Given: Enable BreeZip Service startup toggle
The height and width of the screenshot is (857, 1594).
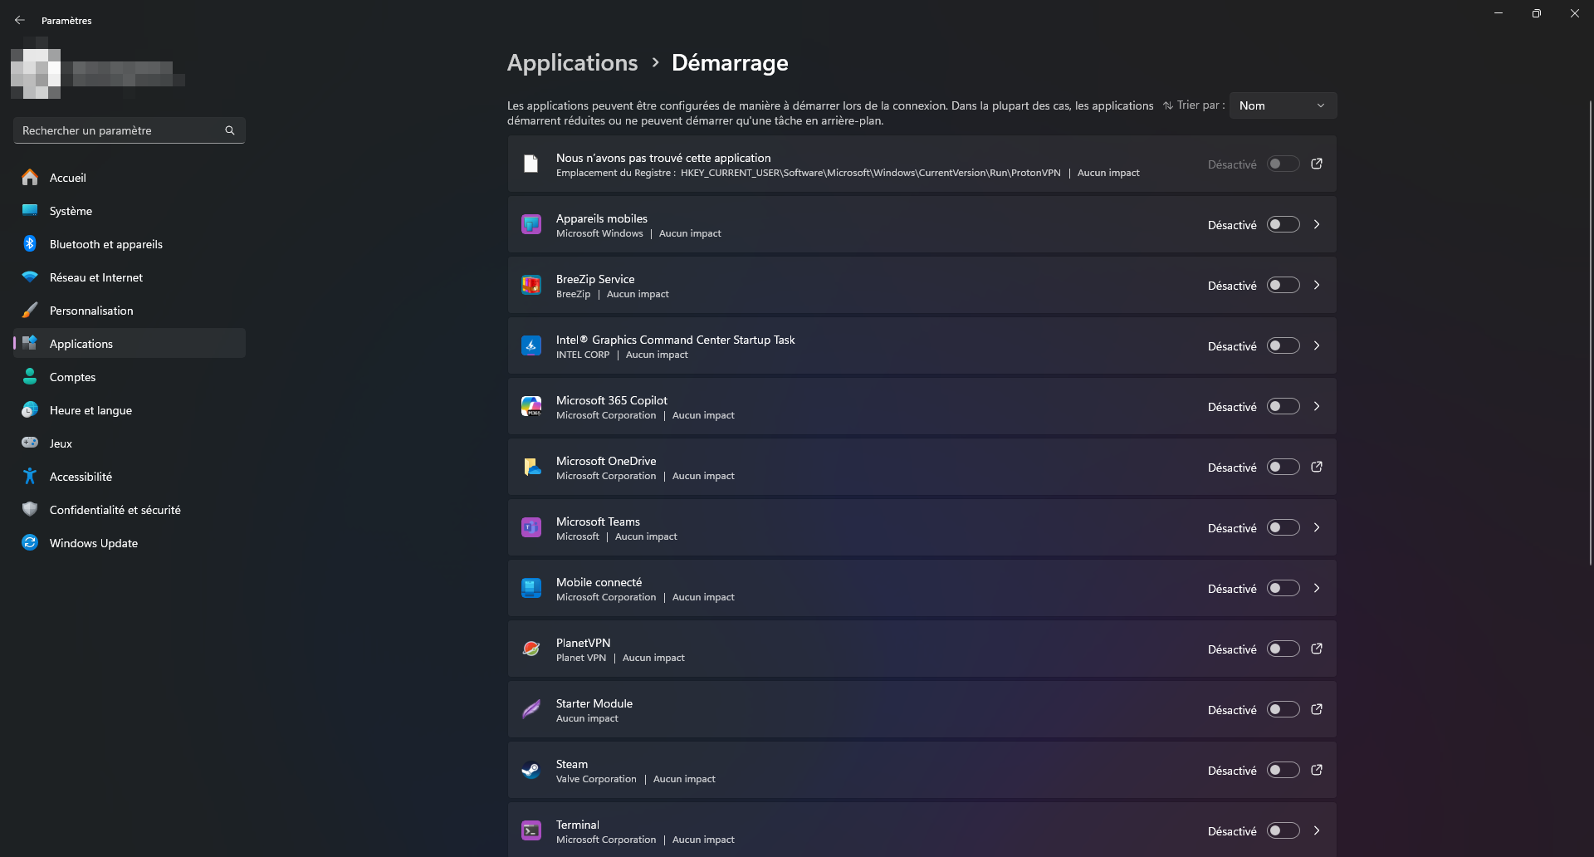Looking at the screenshot, I should click(1283, 285).
